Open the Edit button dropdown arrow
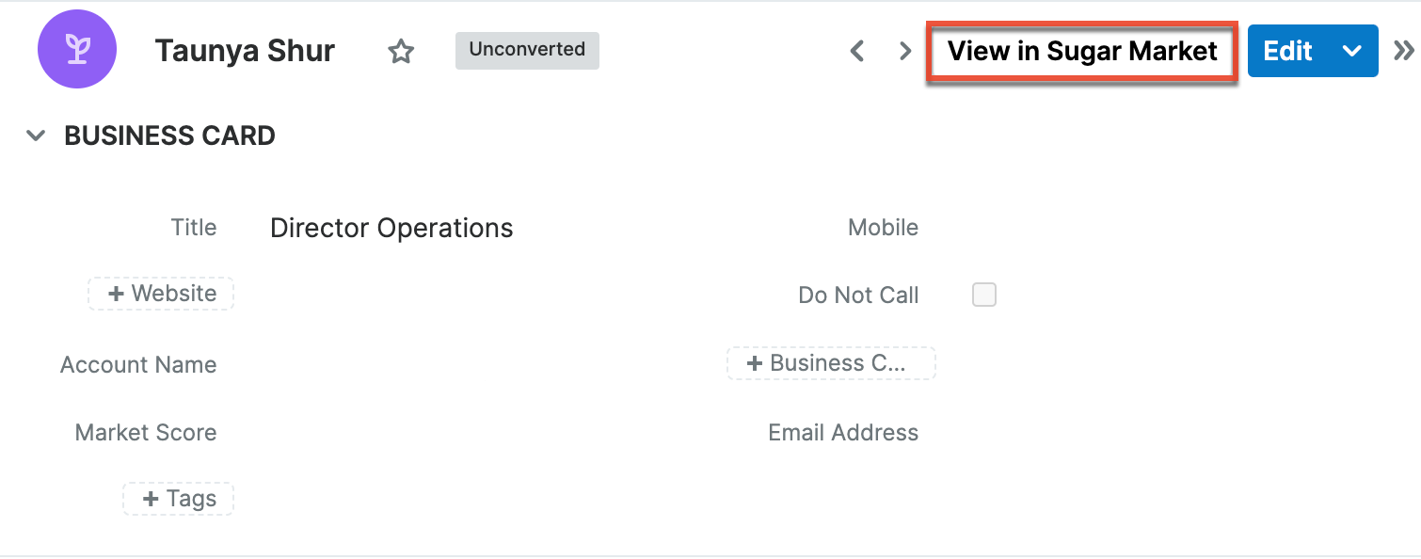This screenshot has width=1421, height=559. click(1352, 51)
